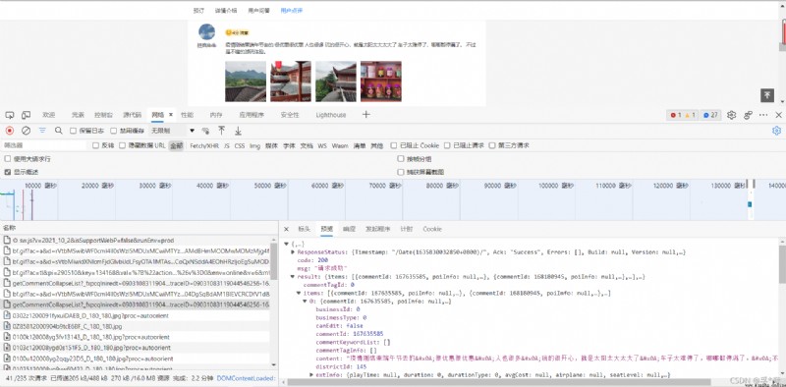Click the 用户点评 link on webpage

coord(291,10)
